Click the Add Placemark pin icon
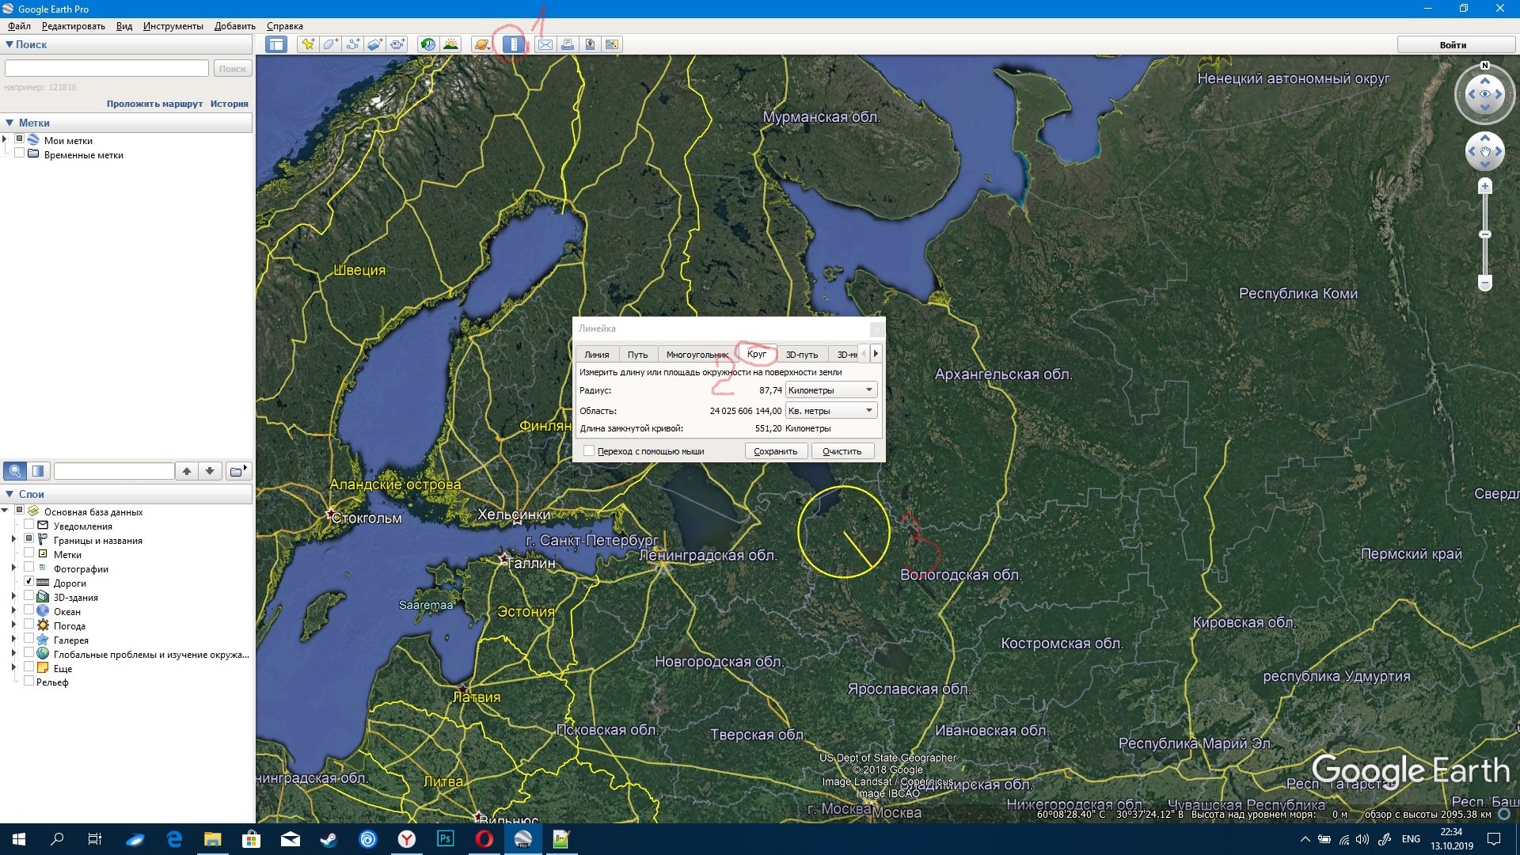 pyautogui.click(x=308, y=44)
